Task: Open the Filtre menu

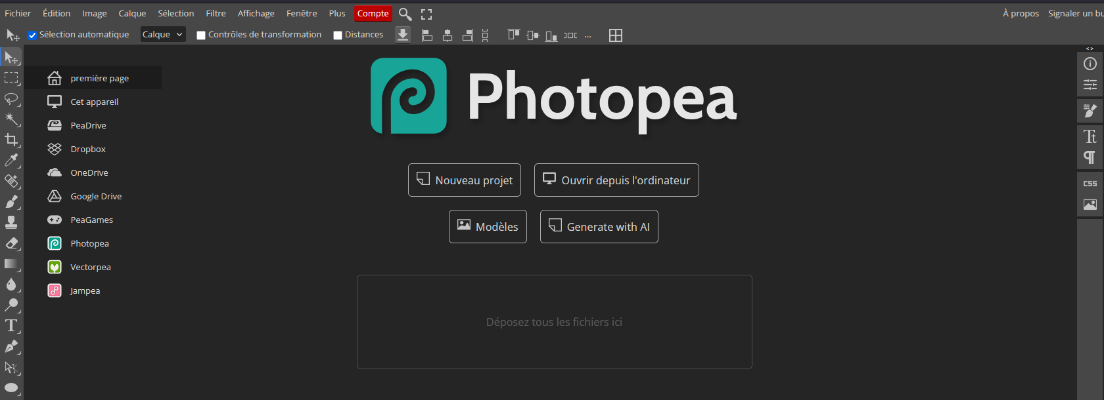Action: tap(216, 13)
